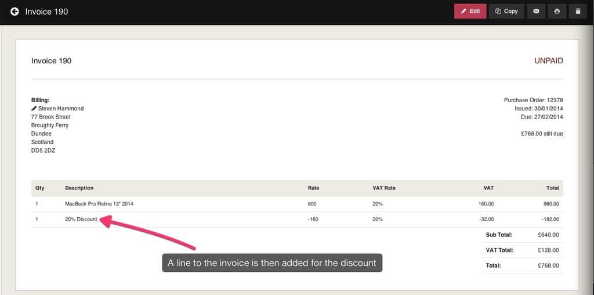The image size is (594, 295).
Task: Delete the invoice with the trash icon
Action: click(x=578, y=11)
